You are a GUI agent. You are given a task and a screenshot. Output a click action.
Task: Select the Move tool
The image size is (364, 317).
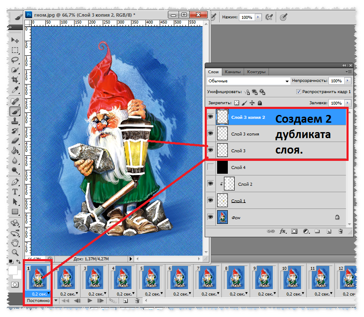[x=15, y=40]
